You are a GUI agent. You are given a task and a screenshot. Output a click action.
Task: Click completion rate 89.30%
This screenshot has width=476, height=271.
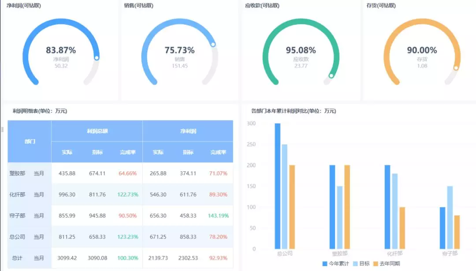[218, 194]
